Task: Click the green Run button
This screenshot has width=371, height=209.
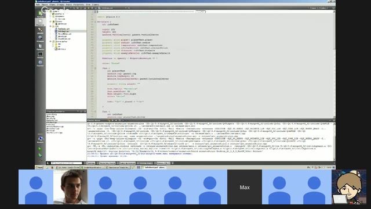Action: coord(40,149)
